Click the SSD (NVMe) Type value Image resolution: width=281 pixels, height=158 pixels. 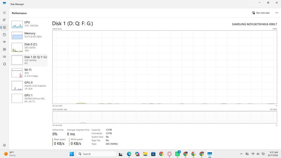coord(112,144)
